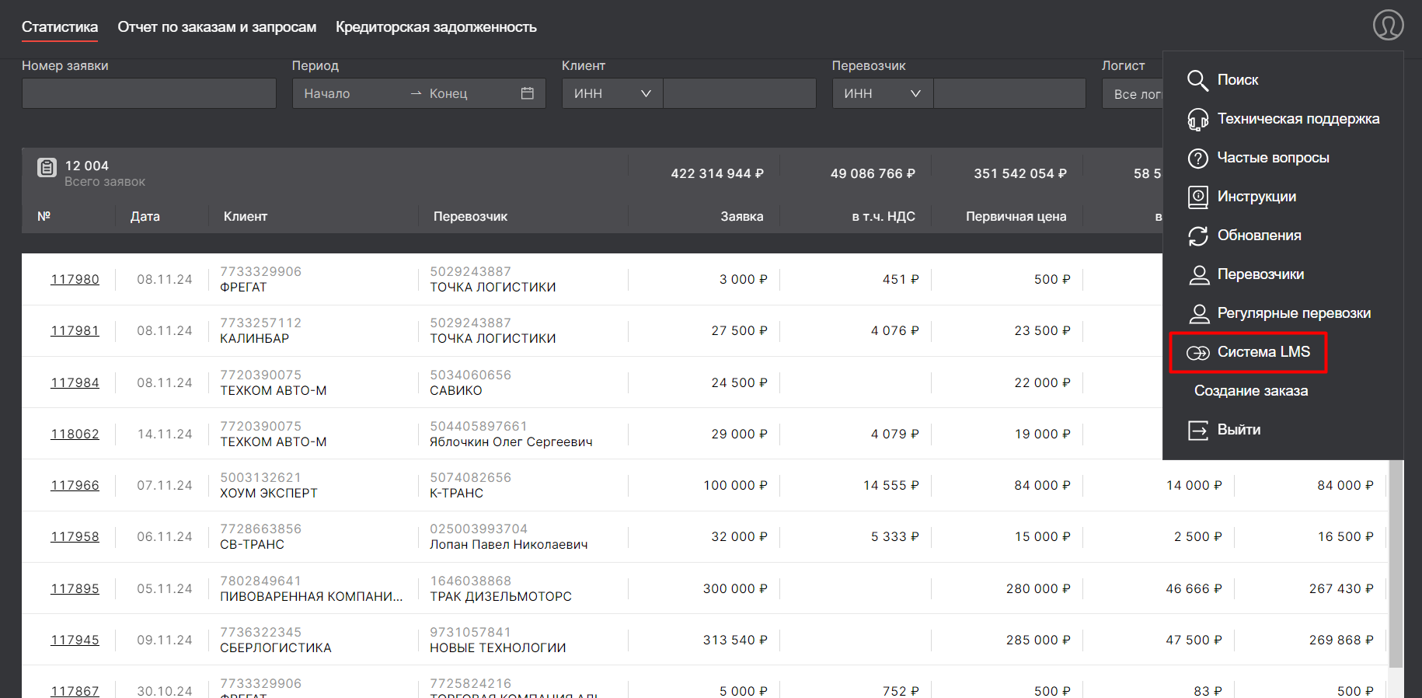Click the 313 540 ₽ order amount
The image size is (1422, 698).
click(x=735, y=640)
